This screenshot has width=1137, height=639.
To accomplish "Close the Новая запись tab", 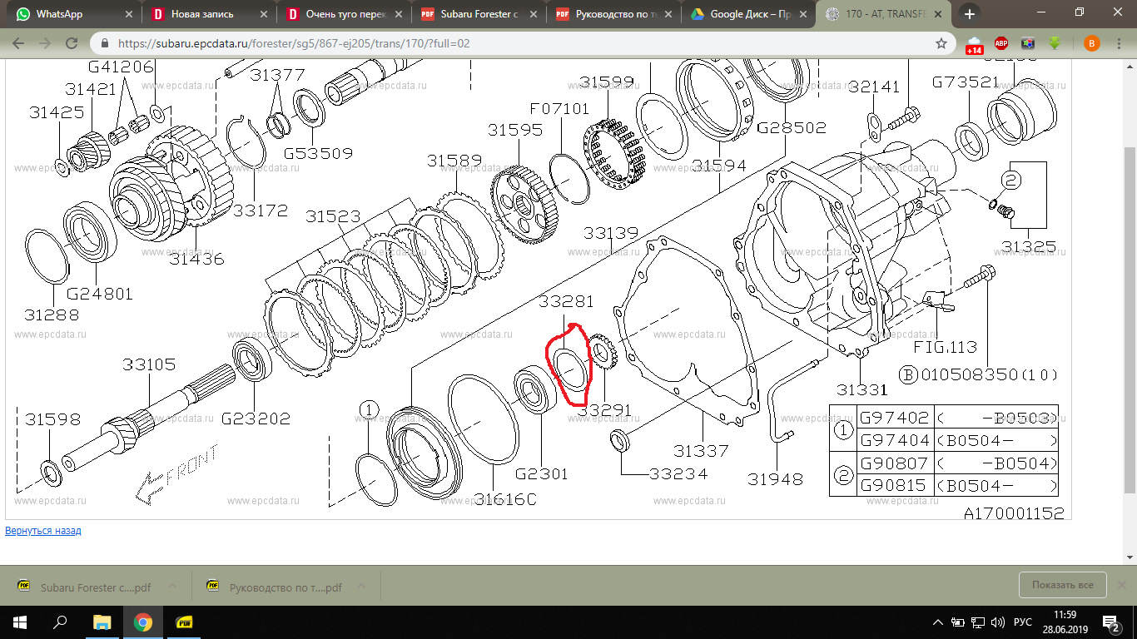I will tap(263, 14).
